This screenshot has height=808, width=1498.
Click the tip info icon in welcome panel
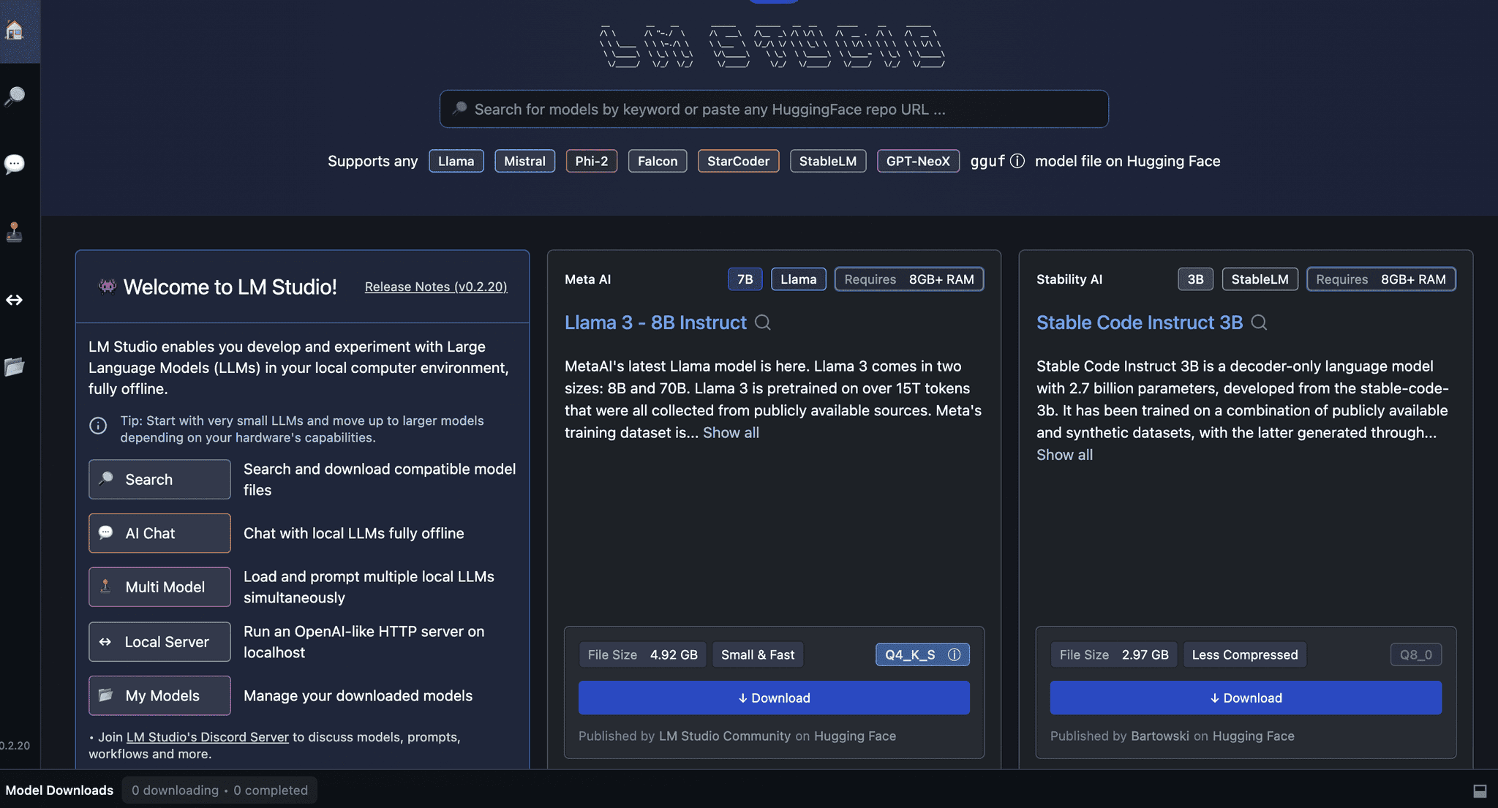pos(98,426)
